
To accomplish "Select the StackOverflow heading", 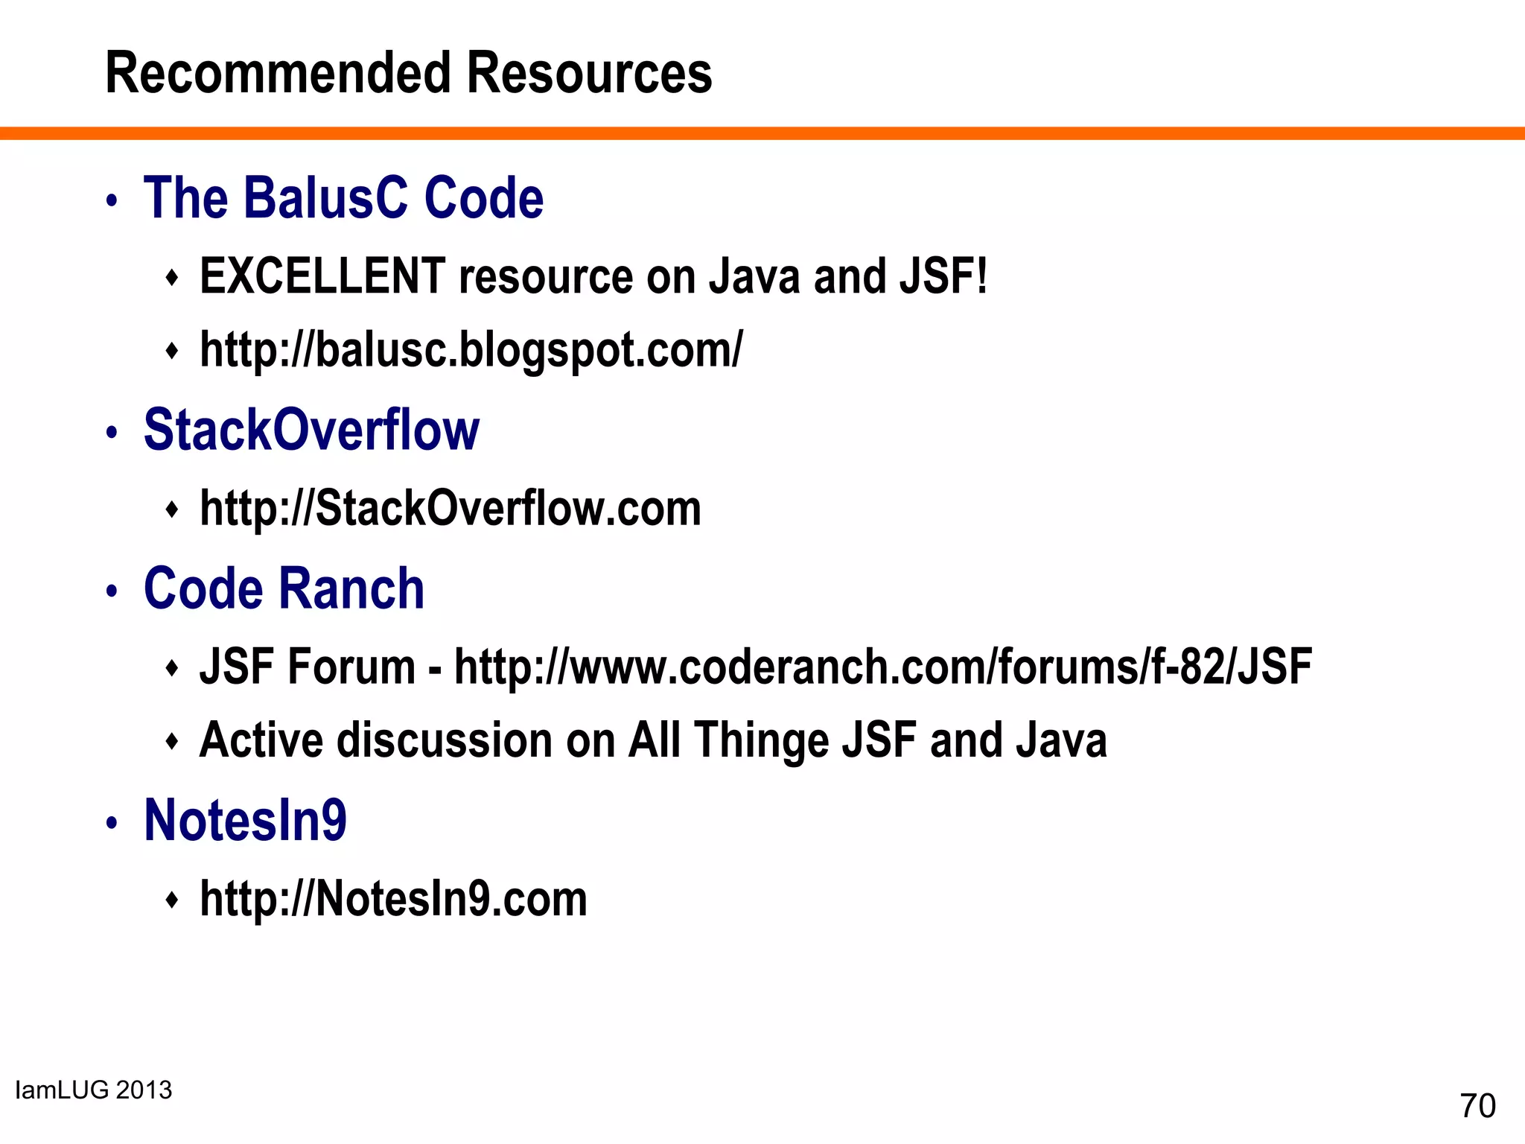I will pyautogui.click(x=311, y=430).
